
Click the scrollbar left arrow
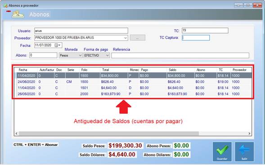click(x=16, y=134)
